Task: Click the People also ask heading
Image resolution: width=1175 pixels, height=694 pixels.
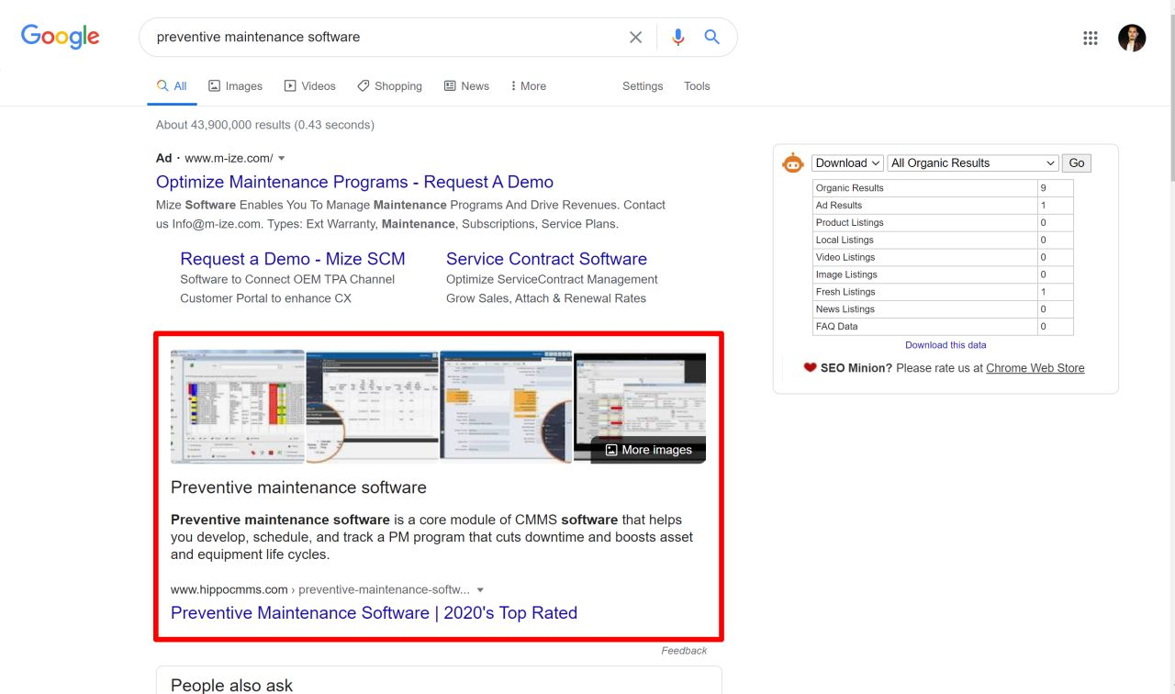Action: (231, 684)
